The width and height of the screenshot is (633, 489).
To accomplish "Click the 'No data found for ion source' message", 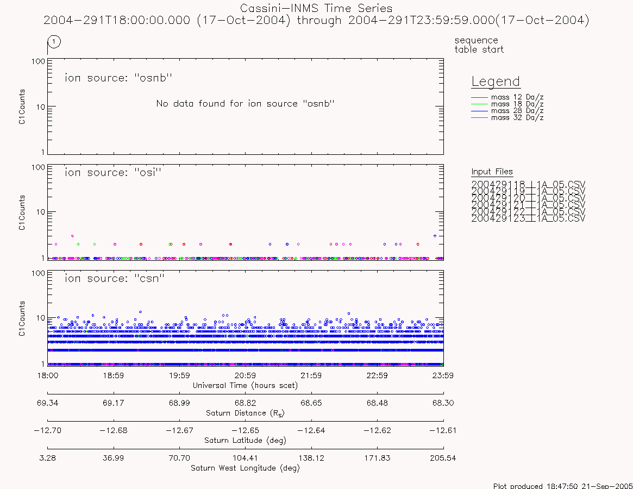I will [x=246, y=103].
